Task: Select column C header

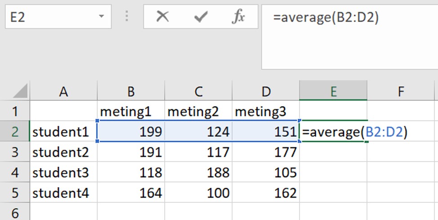Action: point(198,92)
